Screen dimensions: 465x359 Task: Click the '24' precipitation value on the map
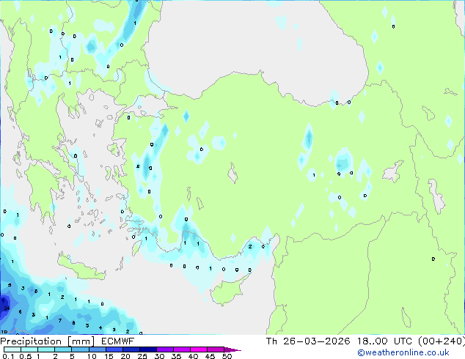(7, 308)
